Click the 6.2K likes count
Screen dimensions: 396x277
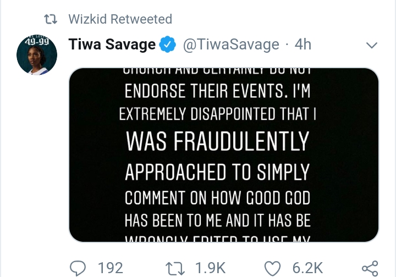click(307, 268)
